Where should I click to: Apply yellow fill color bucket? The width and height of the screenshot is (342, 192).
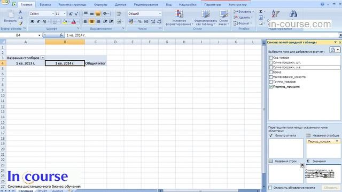coord(65,21)
